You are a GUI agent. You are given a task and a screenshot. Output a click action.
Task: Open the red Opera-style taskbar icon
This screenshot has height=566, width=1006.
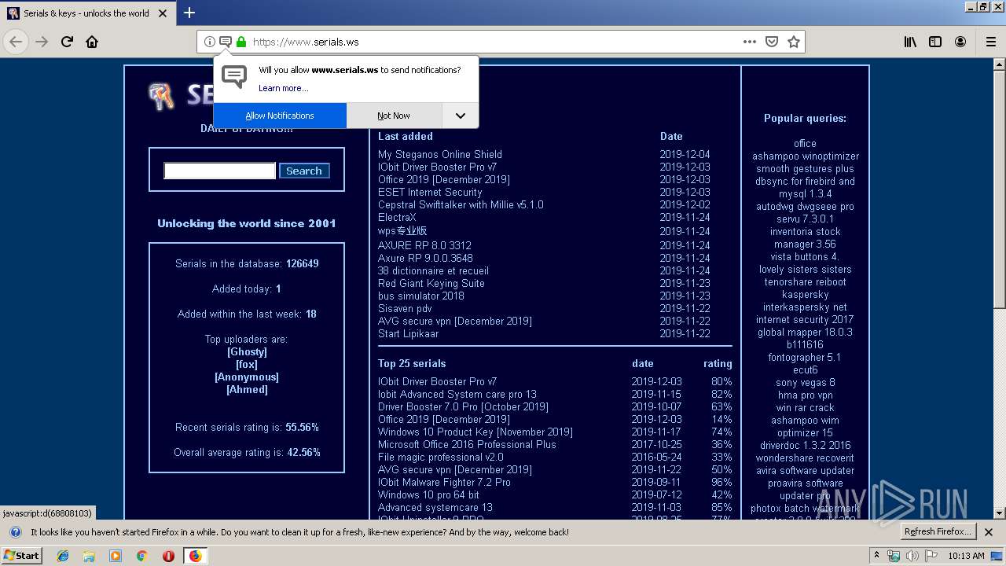(x=168, y=556)
